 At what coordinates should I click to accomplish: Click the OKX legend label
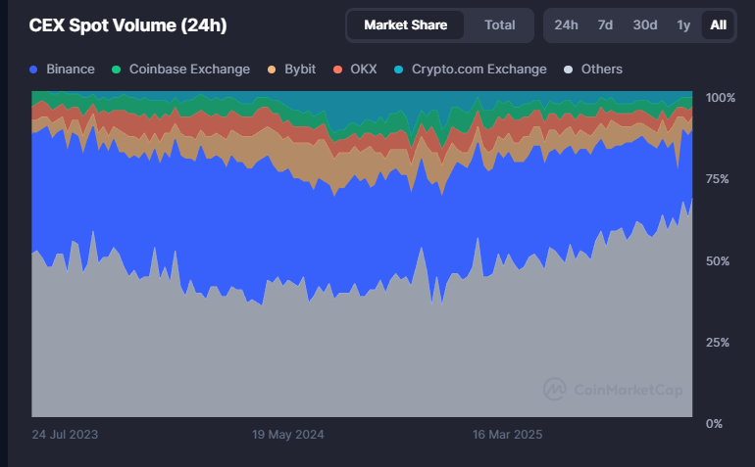tap(364, 70)
